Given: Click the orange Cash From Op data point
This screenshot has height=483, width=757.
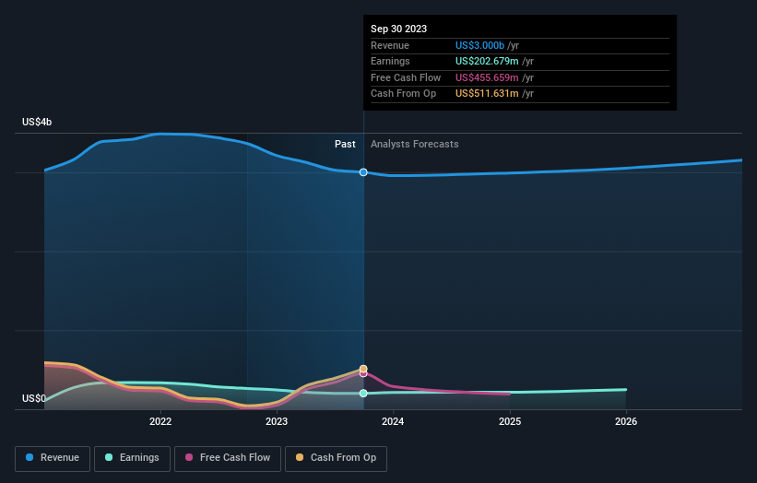Looking at the screenshot, I should (363, 369).
